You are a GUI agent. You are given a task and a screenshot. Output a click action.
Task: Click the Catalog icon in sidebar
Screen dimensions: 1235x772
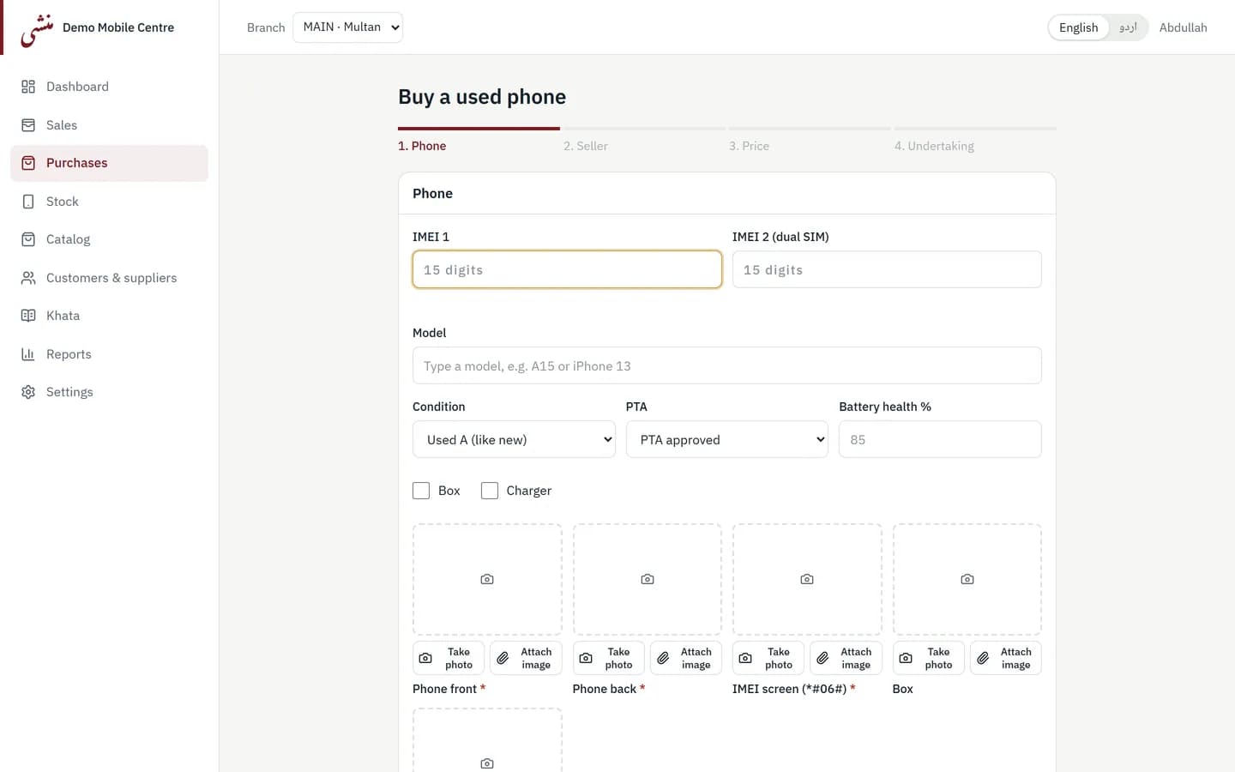28,239
